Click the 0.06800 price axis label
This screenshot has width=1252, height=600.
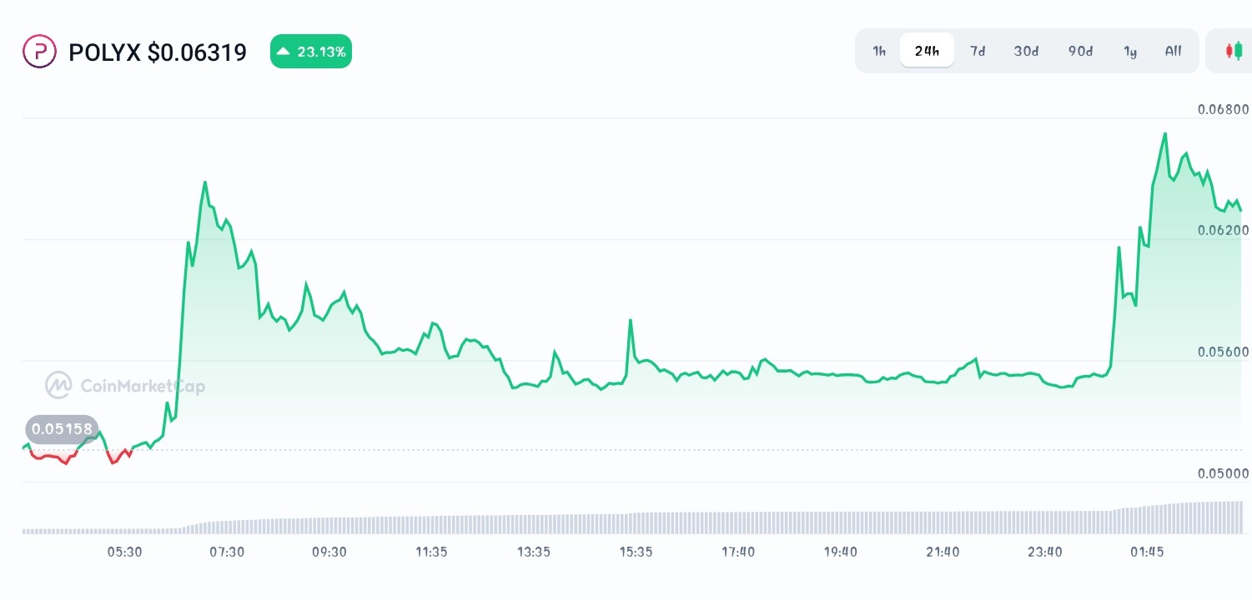1224,109
